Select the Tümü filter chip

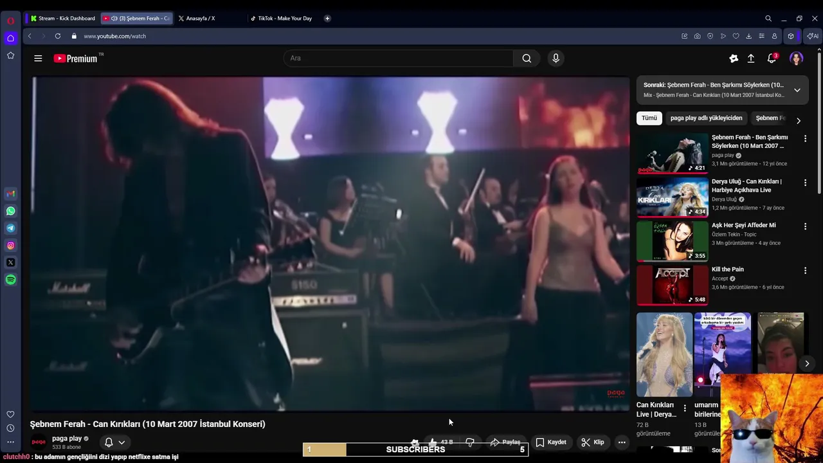(649, 118)
